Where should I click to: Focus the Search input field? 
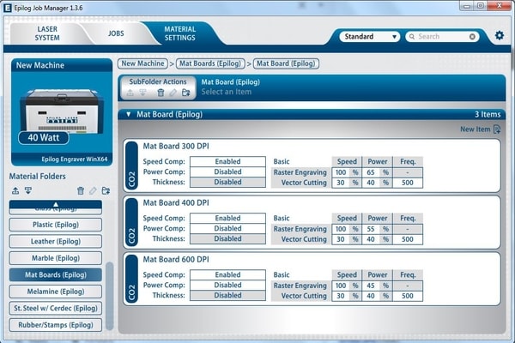point(442,36)
